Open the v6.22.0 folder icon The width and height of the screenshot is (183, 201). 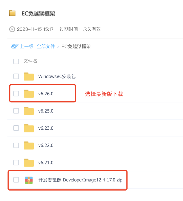pyautogui.click(x=29, y=145)
